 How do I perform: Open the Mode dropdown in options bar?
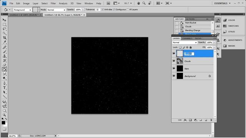(56, 10)
